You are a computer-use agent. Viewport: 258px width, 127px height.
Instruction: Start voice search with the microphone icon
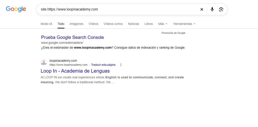(212, 9)
